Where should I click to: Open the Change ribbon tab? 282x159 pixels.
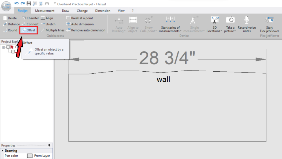[82, 11]
